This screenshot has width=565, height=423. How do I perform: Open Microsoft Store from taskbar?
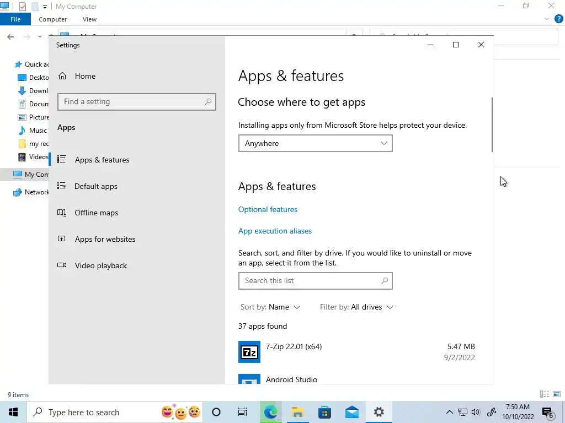click(x=324, y=412)
